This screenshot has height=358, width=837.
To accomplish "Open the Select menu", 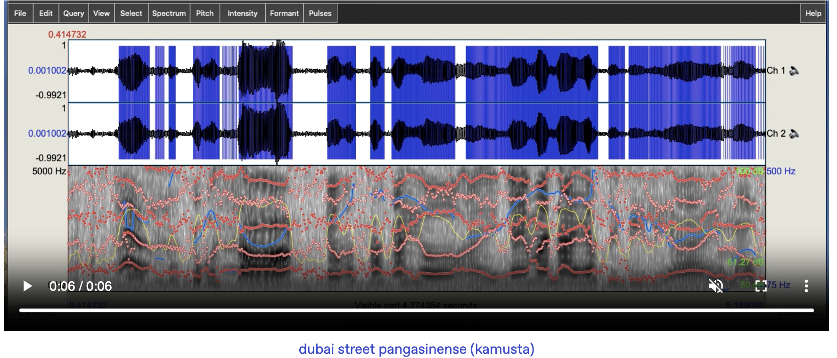I will click(x=131, y=13).
